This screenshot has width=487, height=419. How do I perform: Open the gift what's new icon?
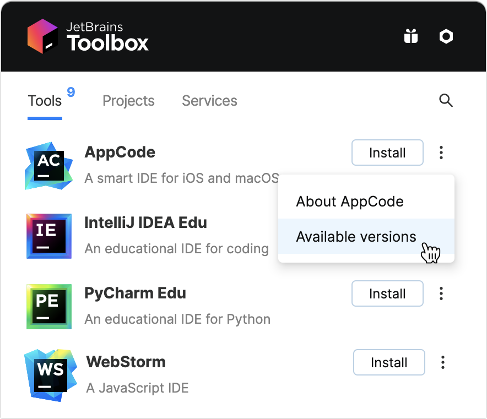pyautogui.click(x=411, y=37)
